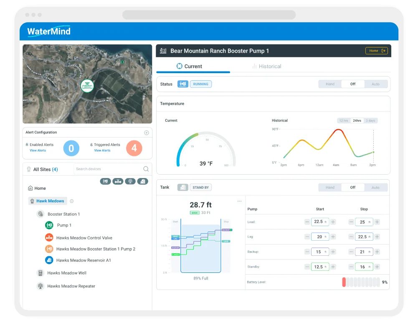Screen dimensions: 418x326
Task: Click the Hawk Medows location pin icon
Action: [32, 201]
